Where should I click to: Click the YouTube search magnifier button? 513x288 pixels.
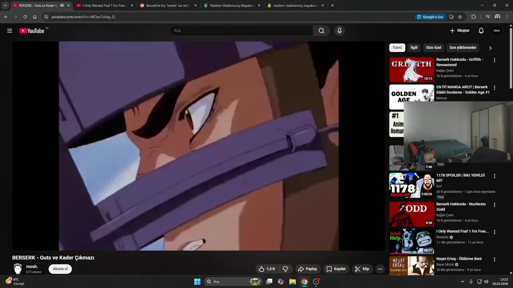(x=321, y=31)
